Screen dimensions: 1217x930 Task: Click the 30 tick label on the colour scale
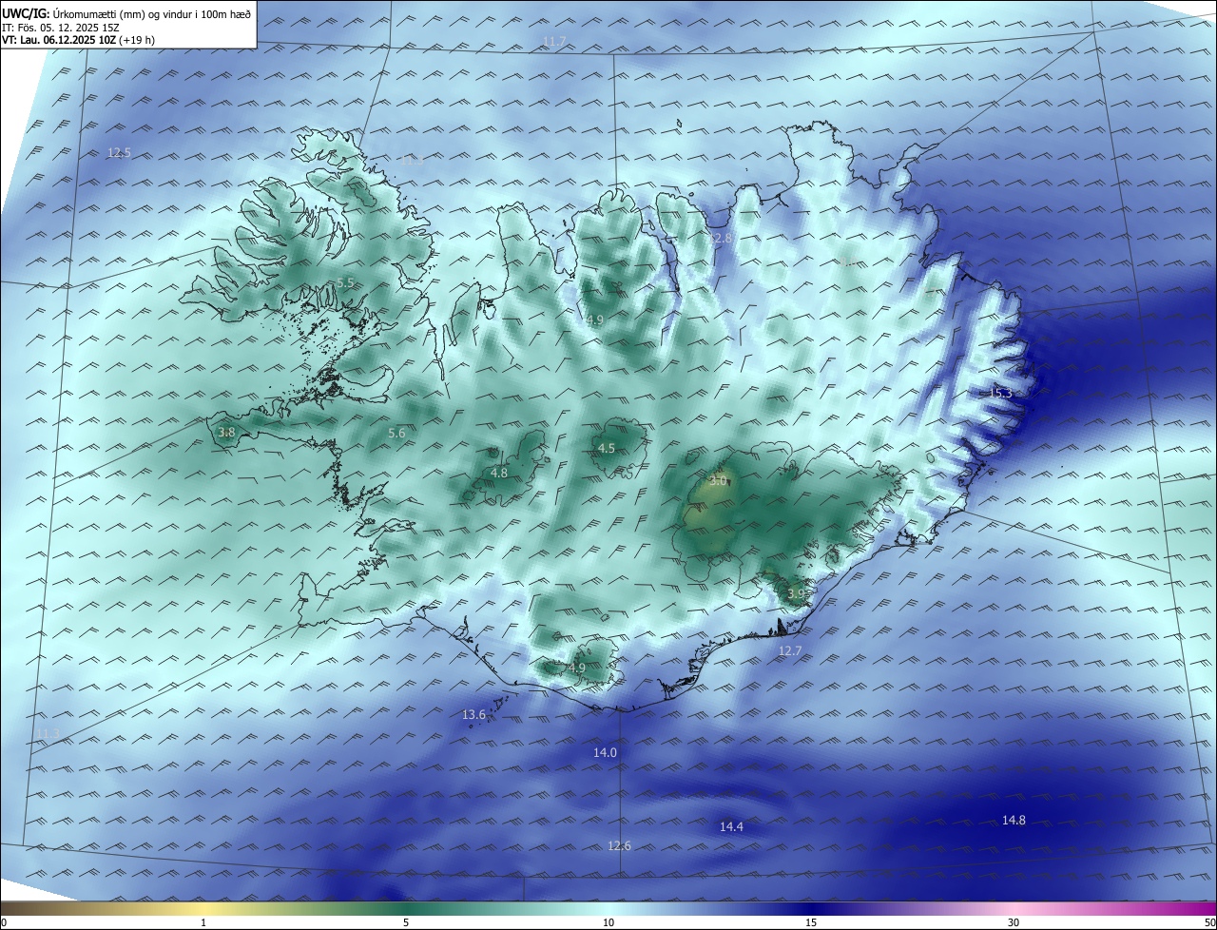pos(1014,922)
